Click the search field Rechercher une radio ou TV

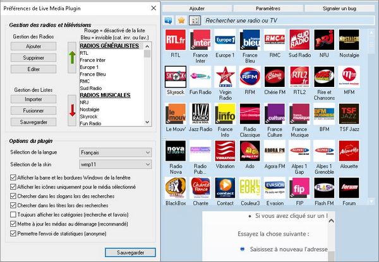[289, 21]
